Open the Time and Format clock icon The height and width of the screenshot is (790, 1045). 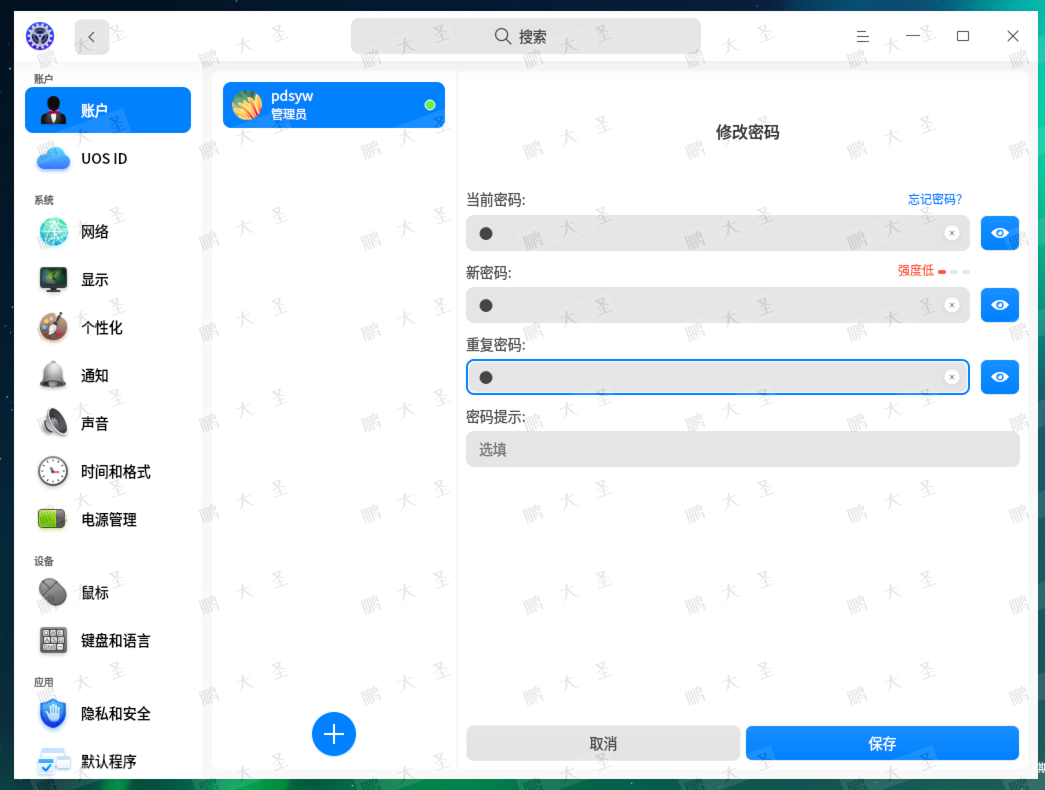click(x=53, y=471)
